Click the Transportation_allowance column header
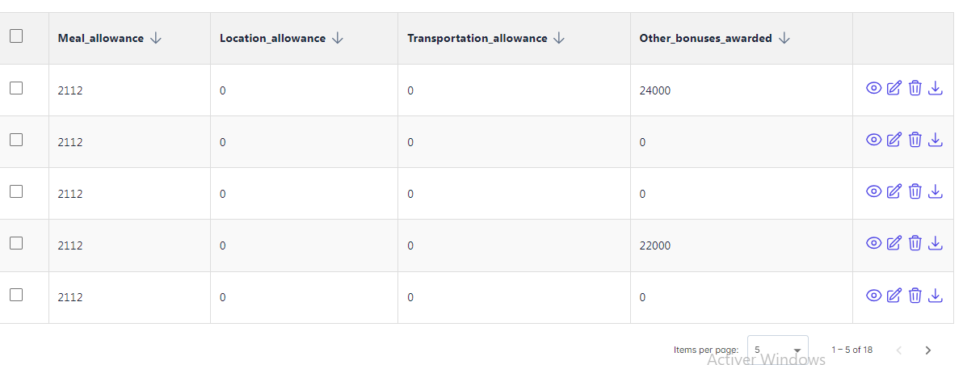The width and height of the screenshot is (963, 365). tap(477, 38)
